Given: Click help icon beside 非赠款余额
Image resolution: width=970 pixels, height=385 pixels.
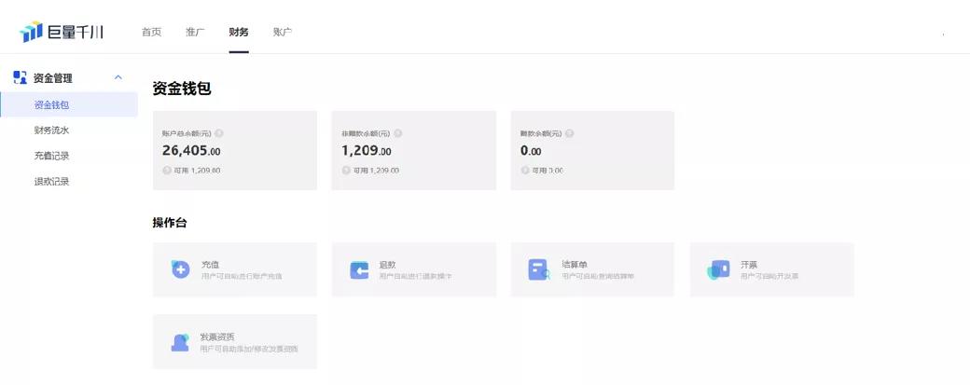Looking at the screenshot, I should pos(397,133).
